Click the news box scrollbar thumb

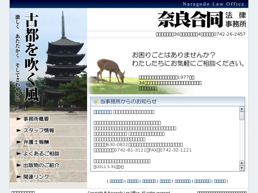(242, 116)
